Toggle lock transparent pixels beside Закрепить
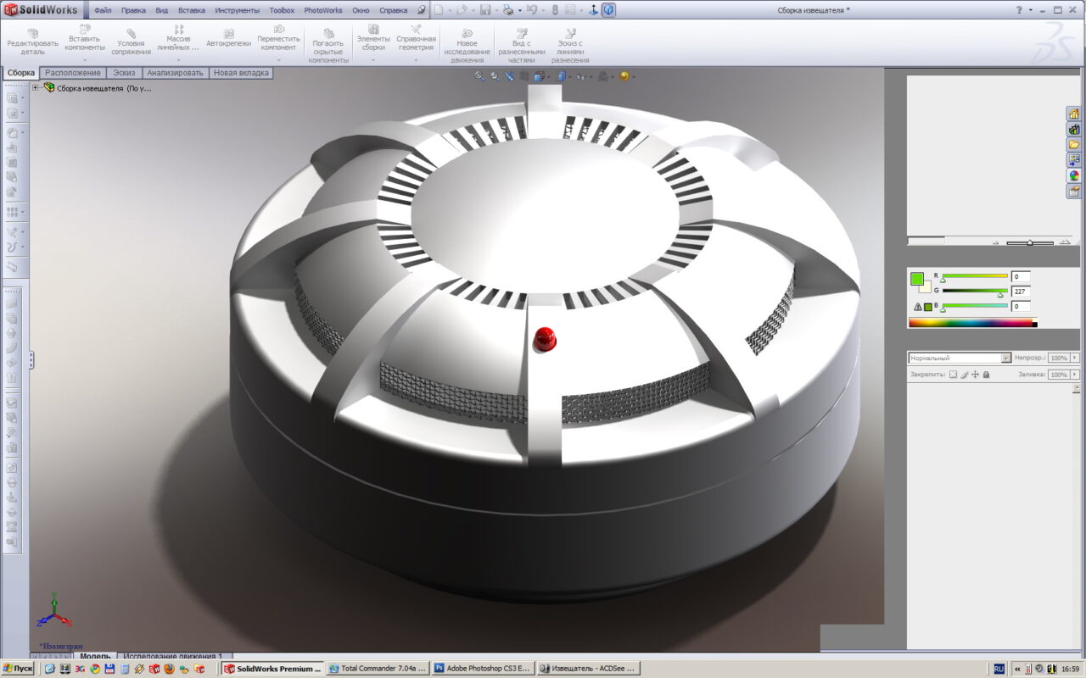This screenshot has width=1086, height=678. click(x=953, y=374)
